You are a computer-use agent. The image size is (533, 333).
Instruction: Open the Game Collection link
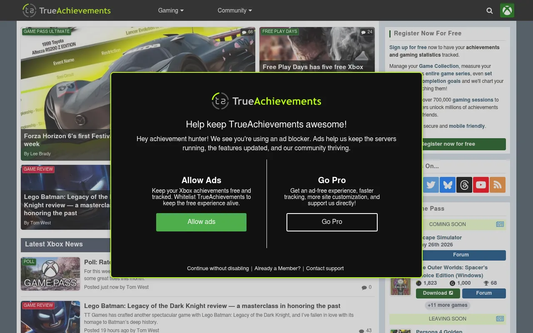[439, 66]
